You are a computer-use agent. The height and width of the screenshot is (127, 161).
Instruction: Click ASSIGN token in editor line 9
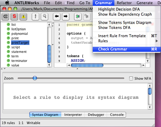point(77,61)
